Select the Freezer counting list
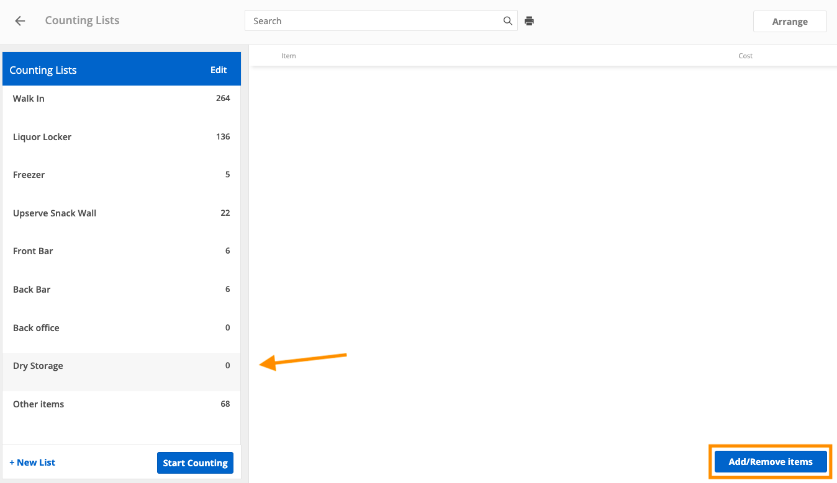This screenshot has width=837, height=483. (121, 175)
